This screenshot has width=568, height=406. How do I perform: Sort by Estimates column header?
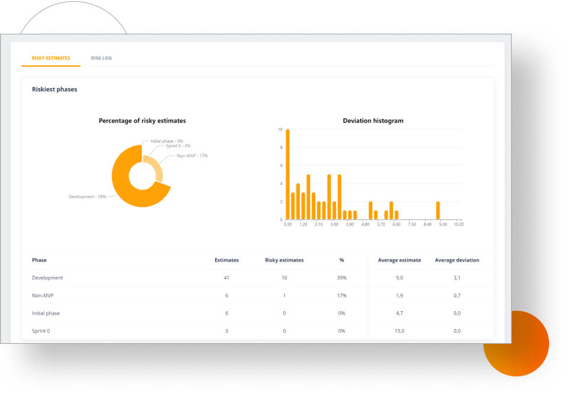227,260
